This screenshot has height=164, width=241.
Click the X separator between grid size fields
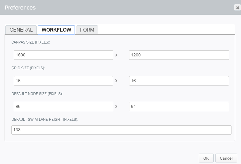point(116,81)
